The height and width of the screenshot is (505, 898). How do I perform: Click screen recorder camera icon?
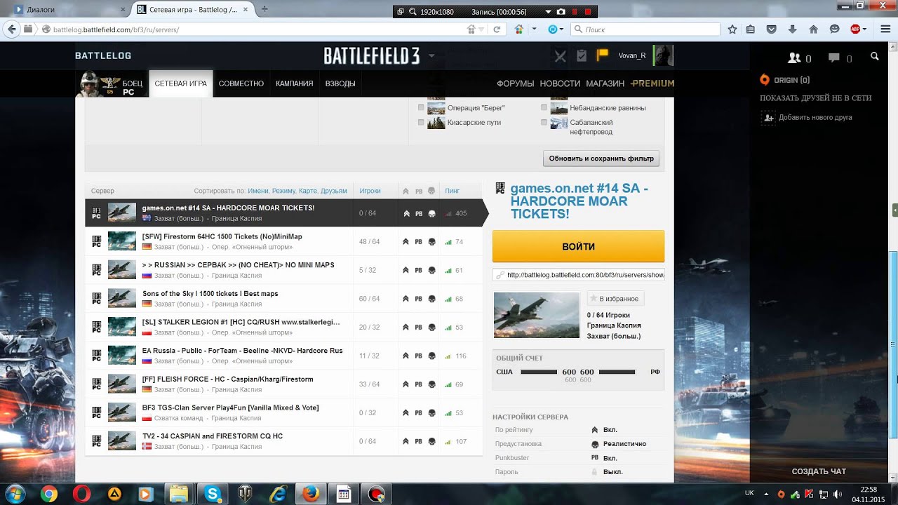(561, 12)
